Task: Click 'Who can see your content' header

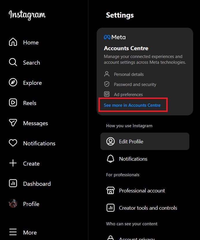Action: pyautogui.click(x=132, y=224)
